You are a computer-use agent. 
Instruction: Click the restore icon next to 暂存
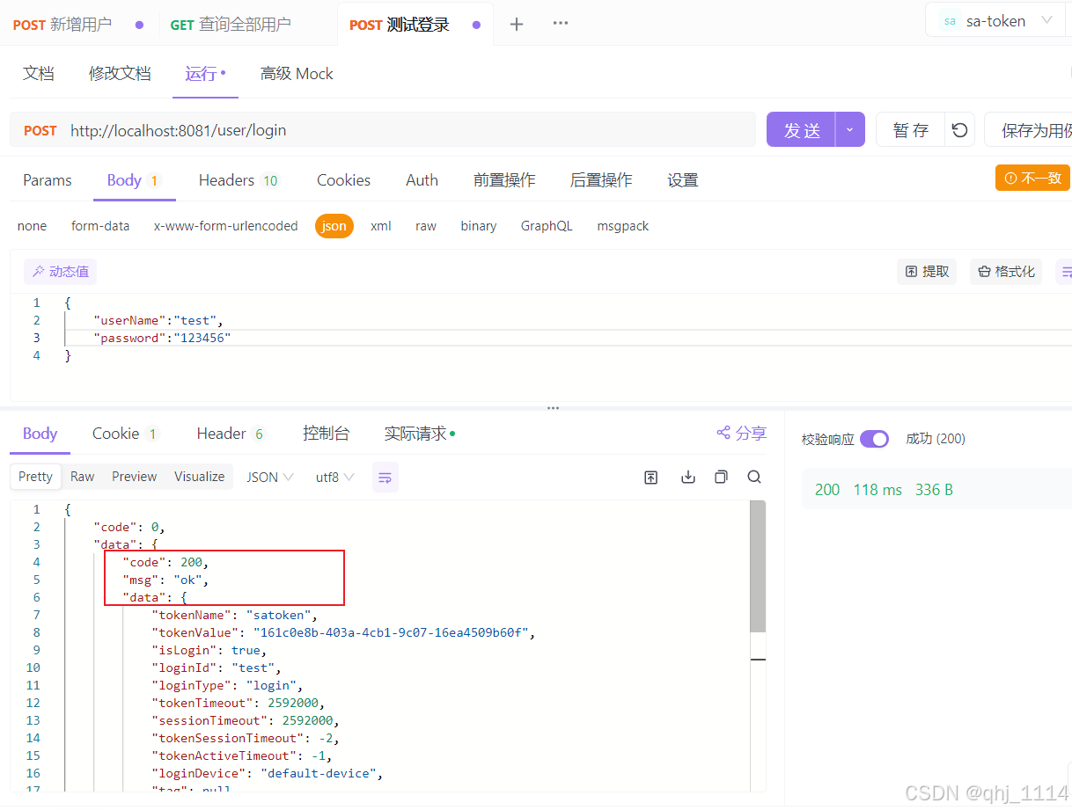(959, 129)
